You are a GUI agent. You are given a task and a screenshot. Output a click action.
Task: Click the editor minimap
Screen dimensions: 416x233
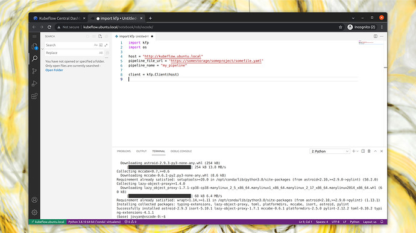[x=371, y=42]
